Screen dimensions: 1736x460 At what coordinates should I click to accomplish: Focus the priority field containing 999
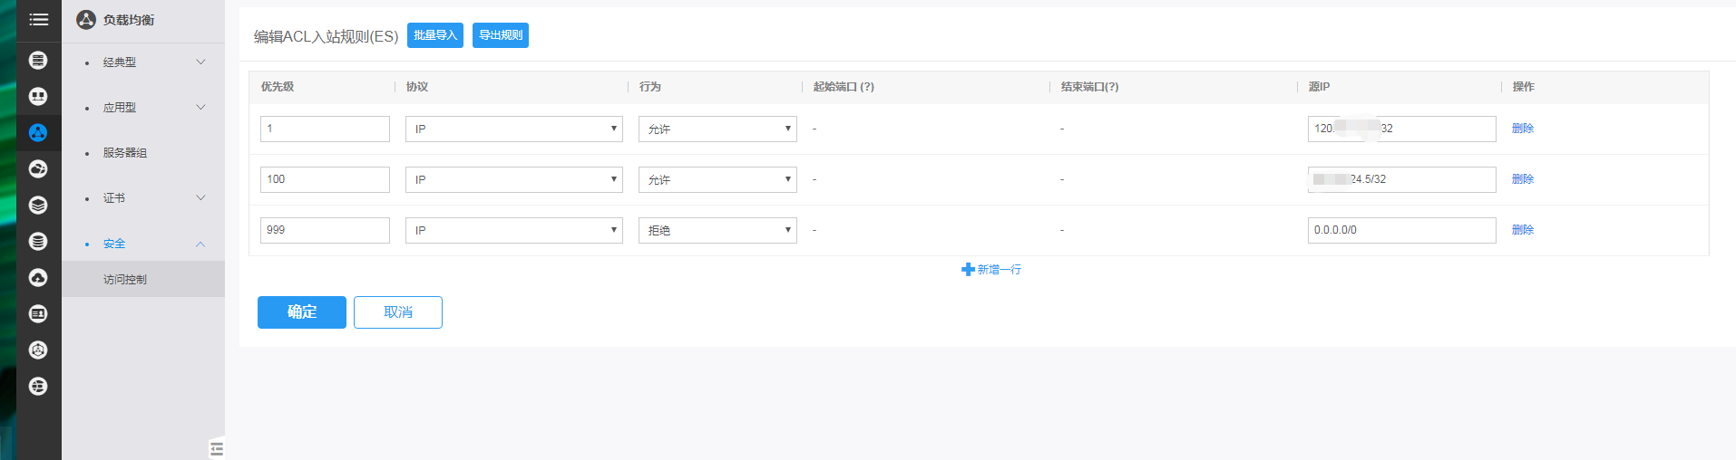pos(325,230)
